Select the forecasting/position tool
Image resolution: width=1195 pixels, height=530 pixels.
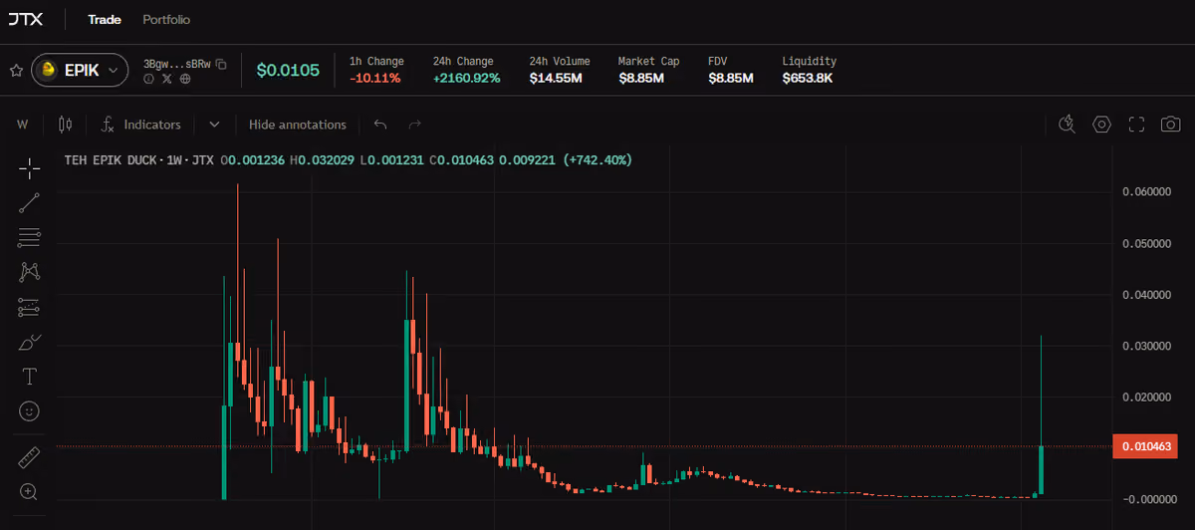click(30, 307)
